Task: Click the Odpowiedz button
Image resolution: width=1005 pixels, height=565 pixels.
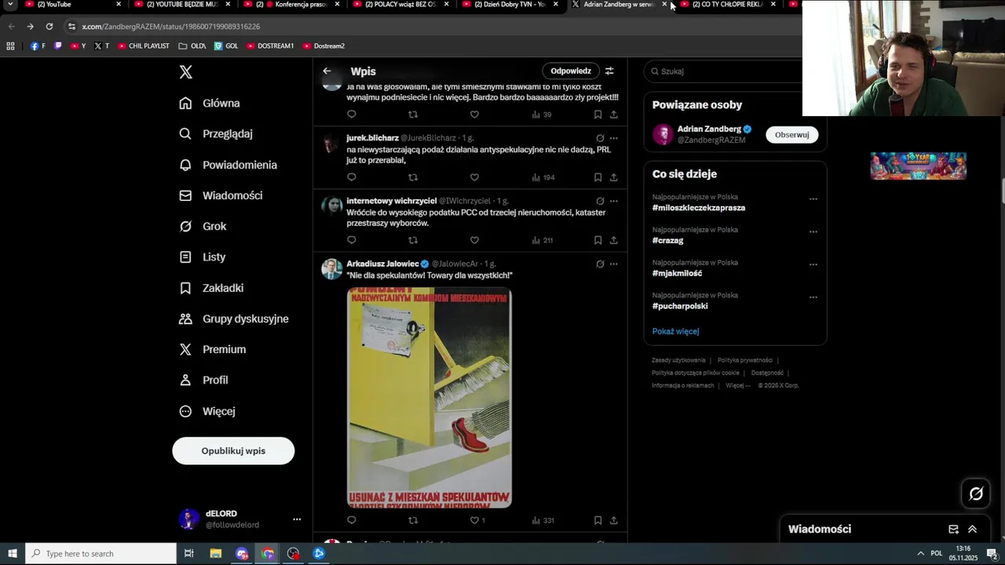Action: pos(571,71)
